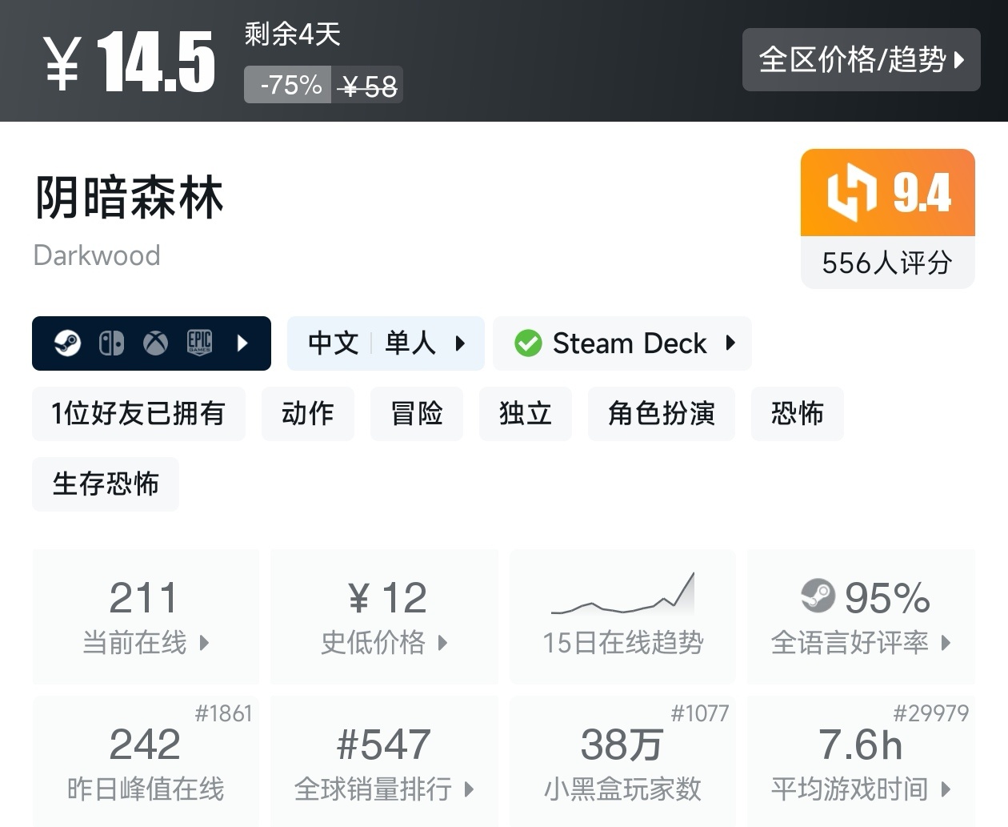Select the 动作 genre tag
The image size is (1008, 827).
[x=307, y=413]
